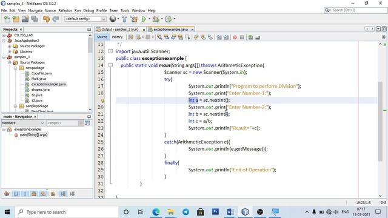Open NetBeans from the Windows taskbar

pyautogui.click(x=245, y=212)
